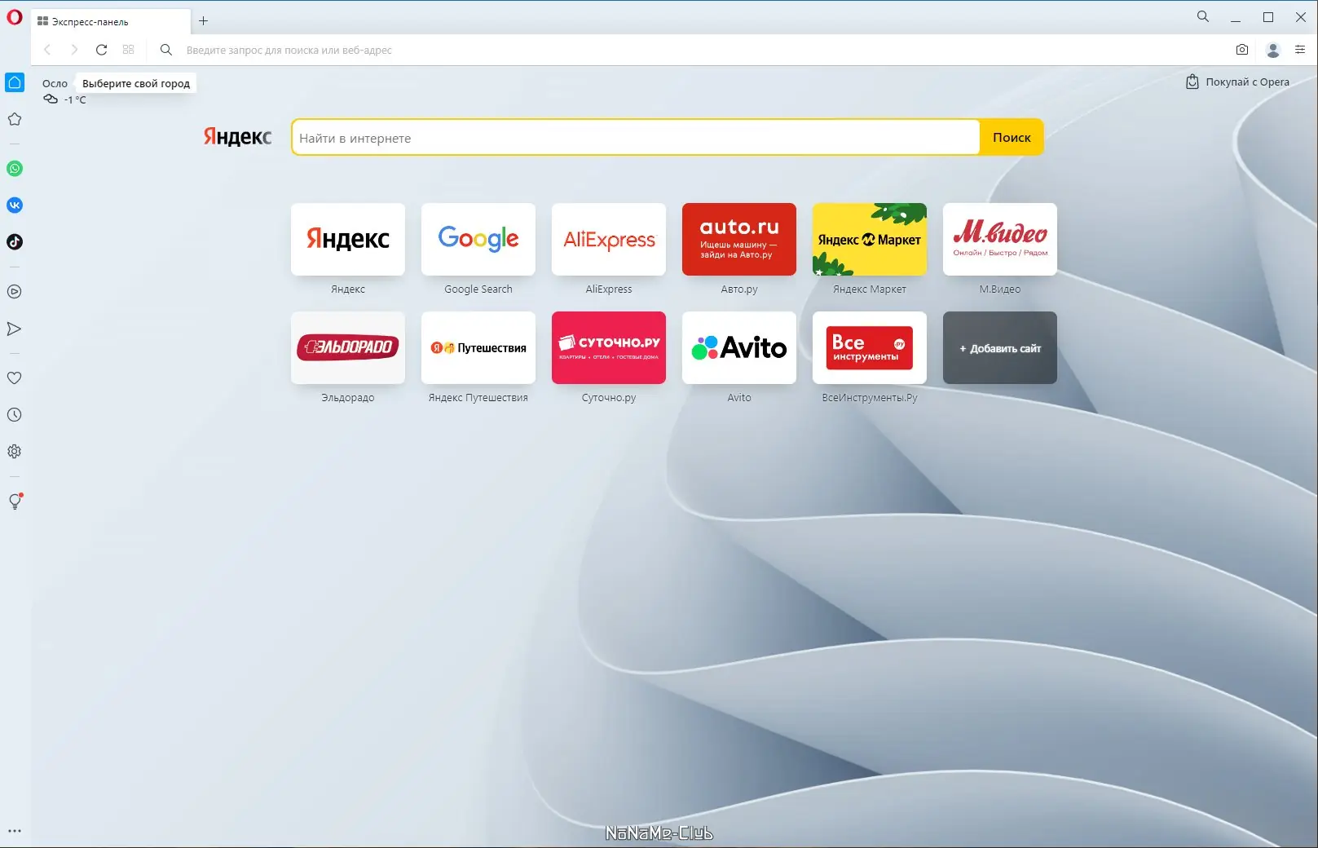Open the Opera main menu logo
The image size is (1318, 848).
coord(15,17)
